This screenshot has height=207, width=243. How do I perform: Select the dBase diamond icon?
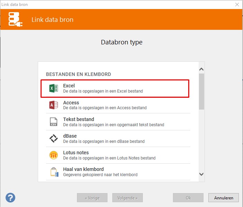pyautogui.click(x=53, y=138)
